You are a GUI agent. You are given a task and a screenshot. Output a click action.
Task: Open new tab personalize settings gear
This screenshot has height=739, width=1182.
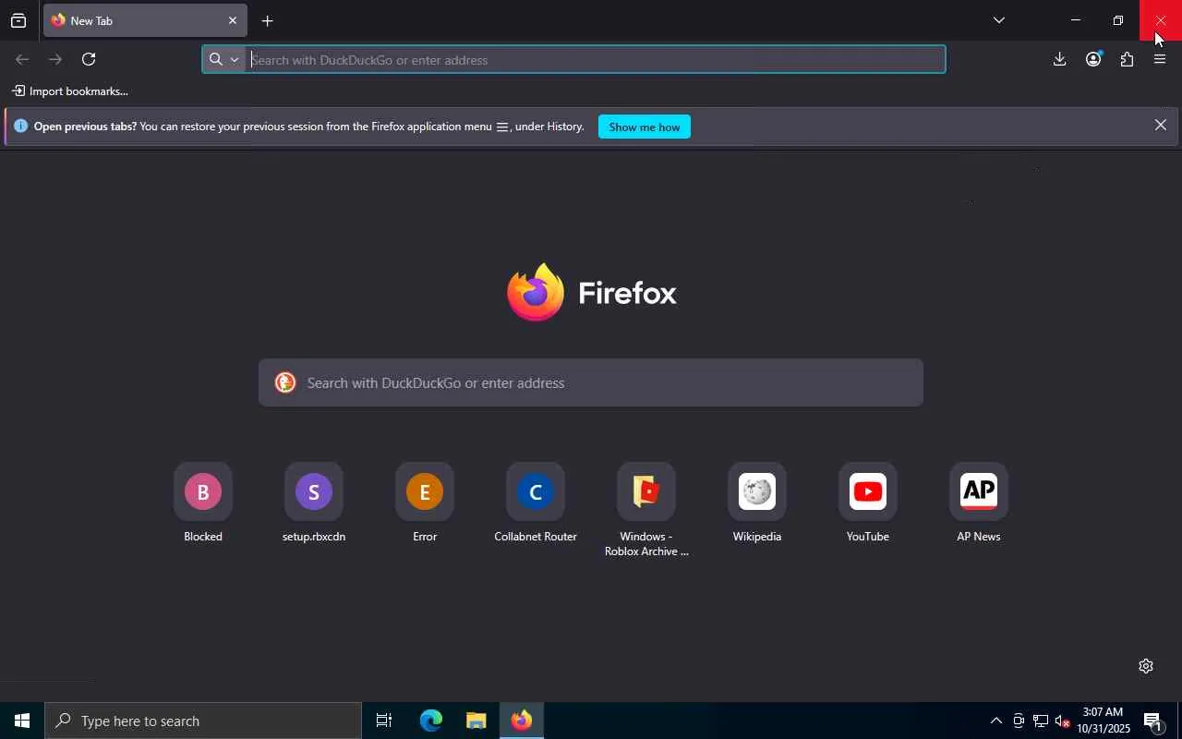pos(1146,666)
